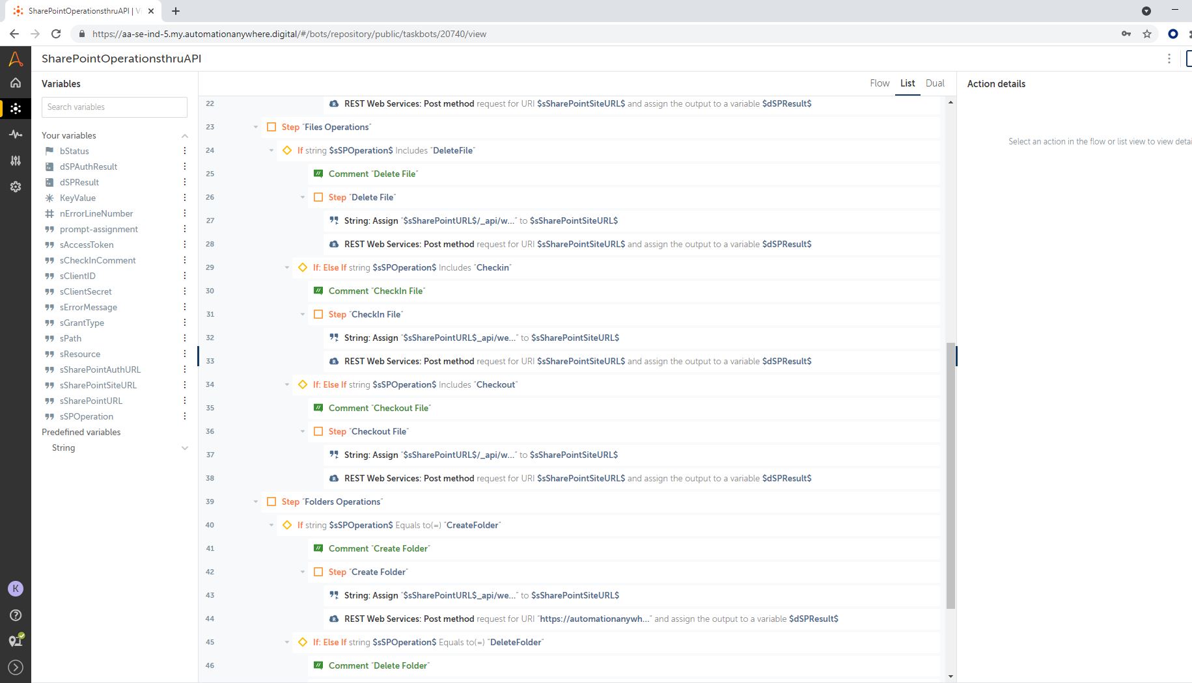Expand the String predefined variables dropdown

185,448
